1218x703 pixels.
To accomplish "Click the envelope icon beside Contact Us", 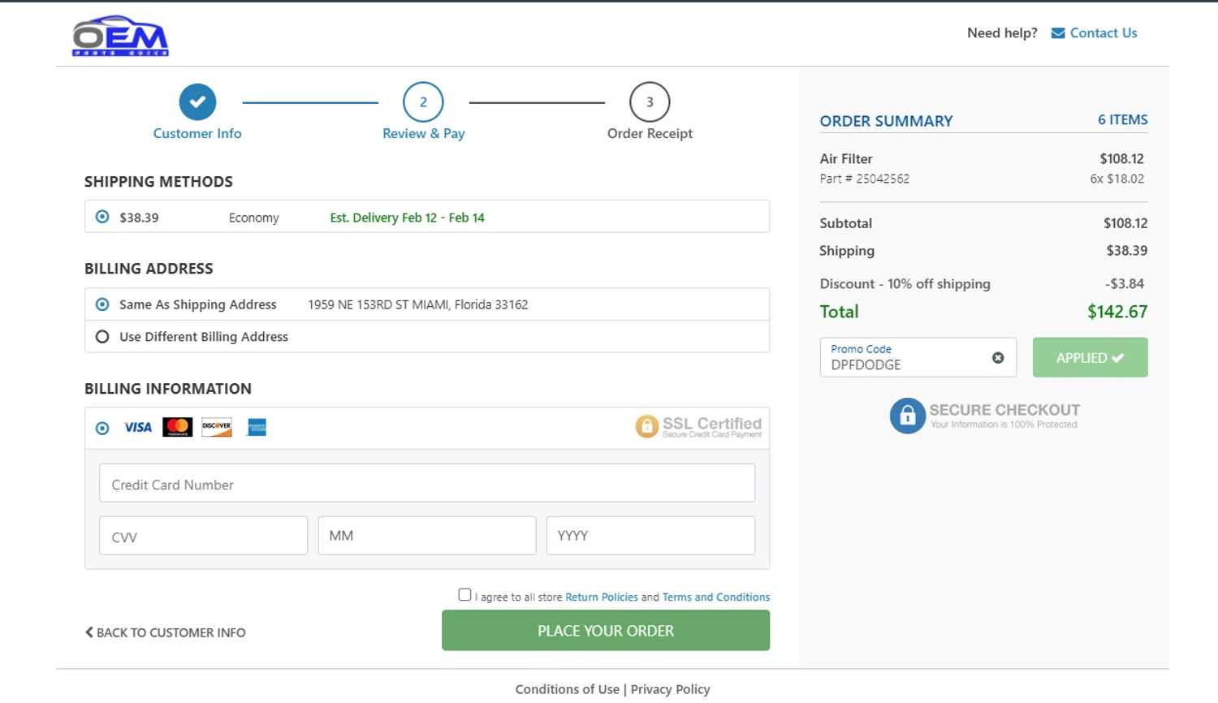I will [x=1058, y=33].
